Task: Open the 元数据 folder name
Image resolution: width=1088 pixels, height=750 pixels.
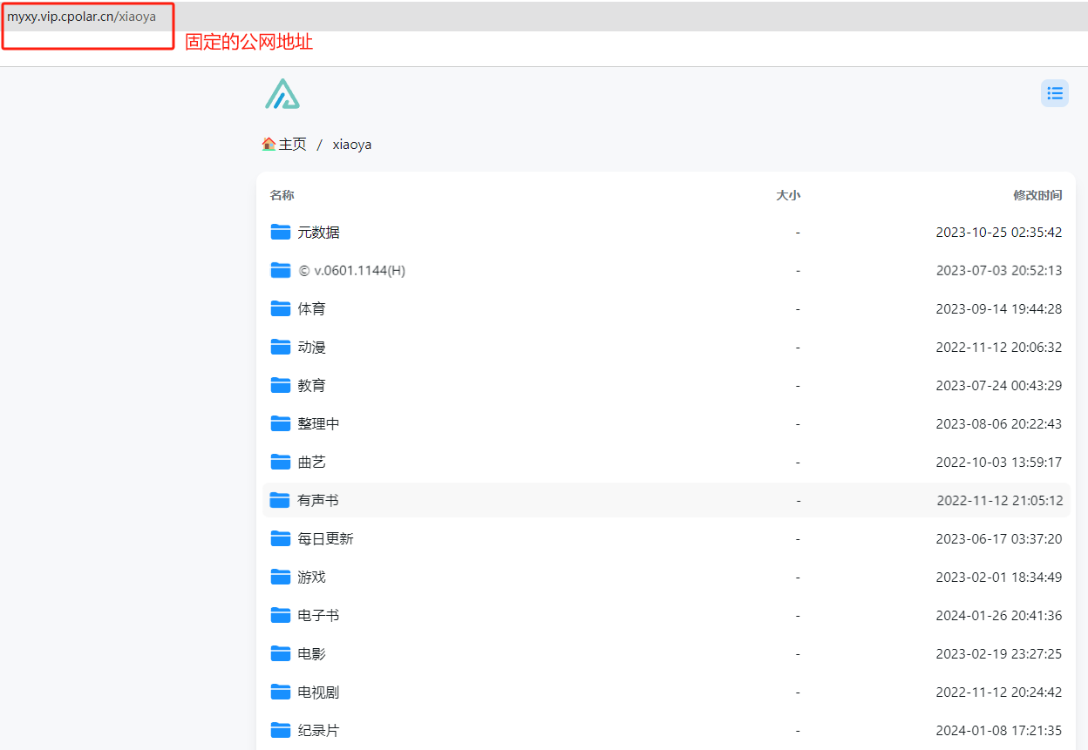Action: pyautogui.click(x=318, y=233)
